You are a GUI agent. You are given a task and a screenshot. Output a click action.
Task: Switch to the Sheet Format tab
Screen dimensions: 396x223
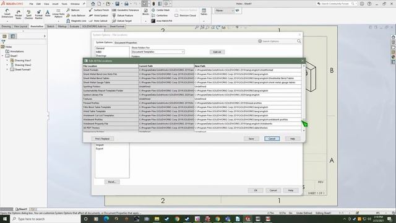coord(117,26)
